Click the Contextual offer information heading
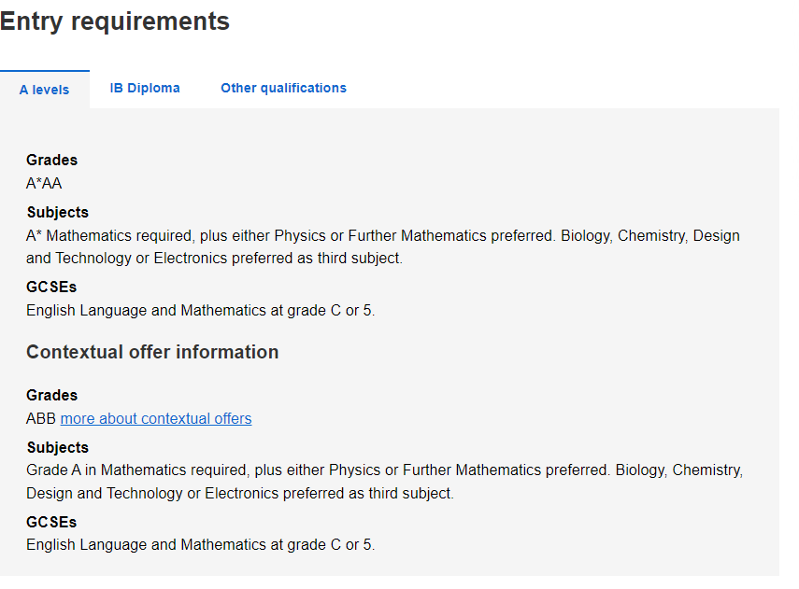Image resolution: width=799 pixels, height=589 pixels. coord(152,352)
